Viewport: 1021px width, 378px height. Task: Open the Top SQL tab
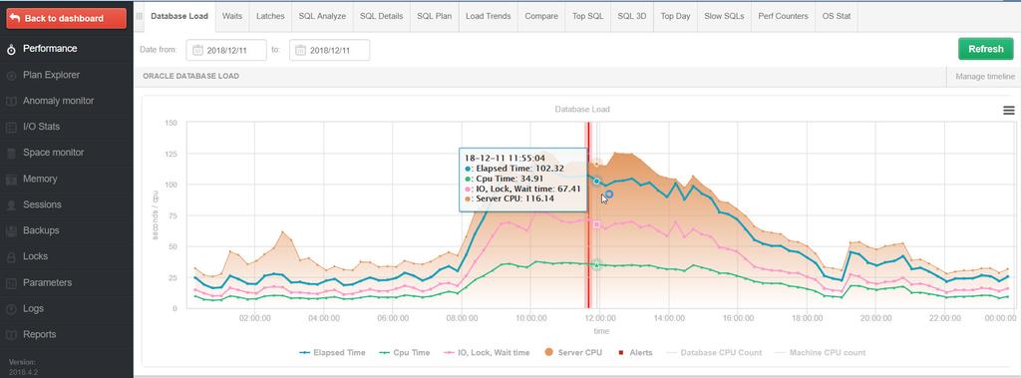(x=588, y=16)
